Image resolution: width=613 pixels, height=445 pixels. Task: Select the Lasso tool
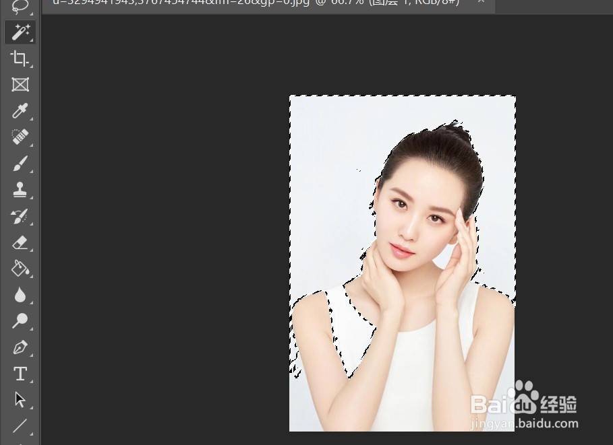[20, 7]
